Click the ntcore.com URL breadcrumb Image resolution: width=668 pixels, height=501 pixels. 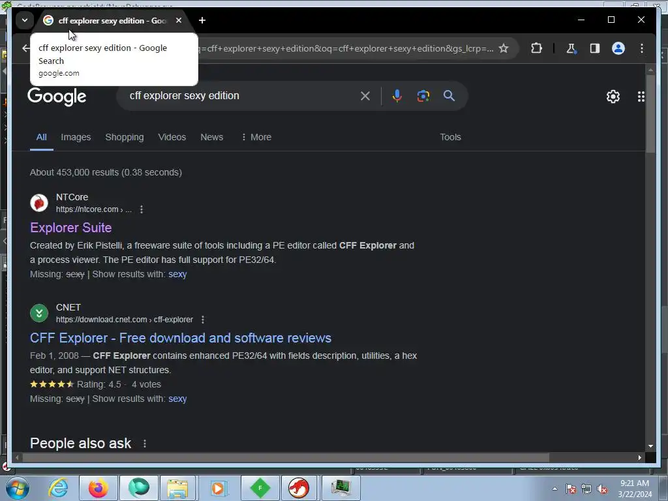click(x=94, y=209)
